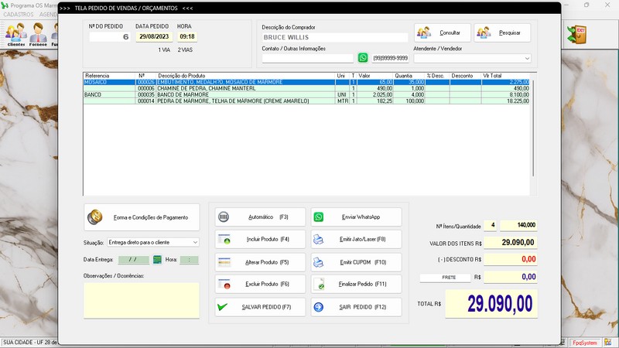
Task: Click the Contato / Outras Informações field
Action: click(307, 58)
